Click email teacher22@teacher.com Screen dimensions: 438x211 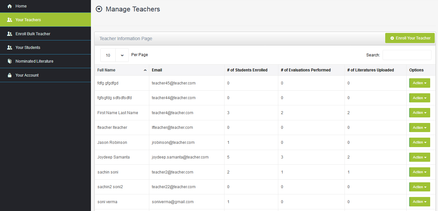(174, 187)
